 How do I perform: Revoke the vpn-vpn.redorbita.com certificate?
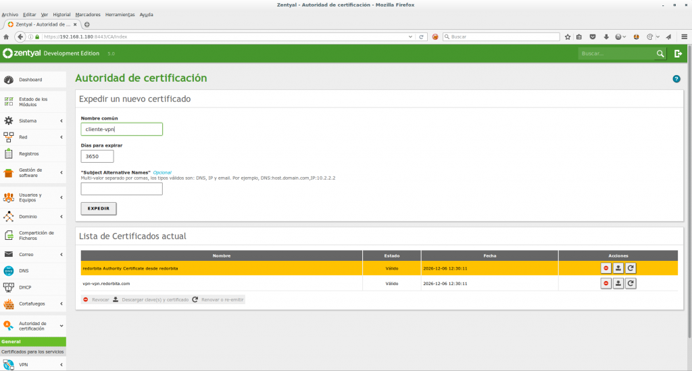(x=606, y=284)
